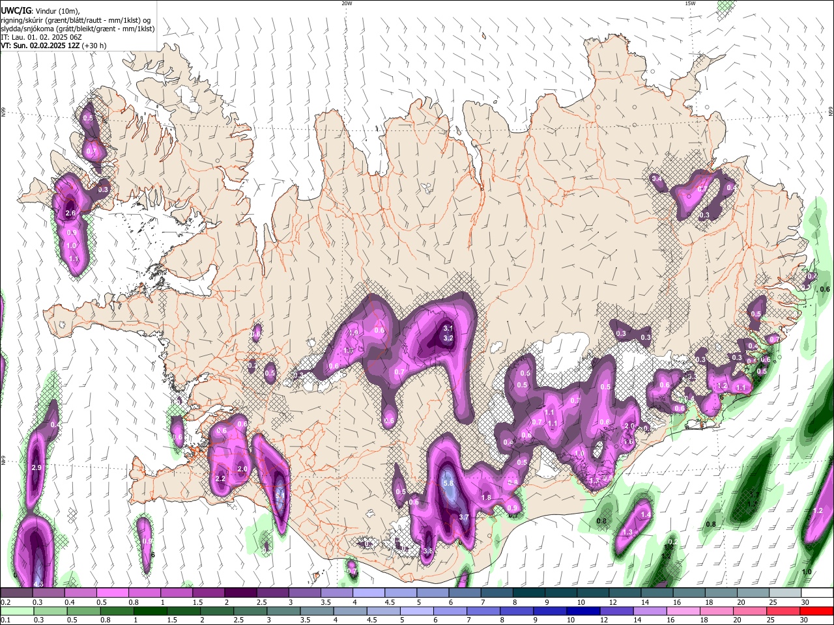Screen dimensions: 834x625
Task: Click the 15W longitude label
Action: 690,3
